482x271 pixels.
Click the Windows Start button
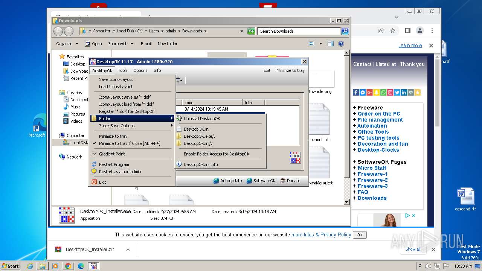tap(11, 266)
